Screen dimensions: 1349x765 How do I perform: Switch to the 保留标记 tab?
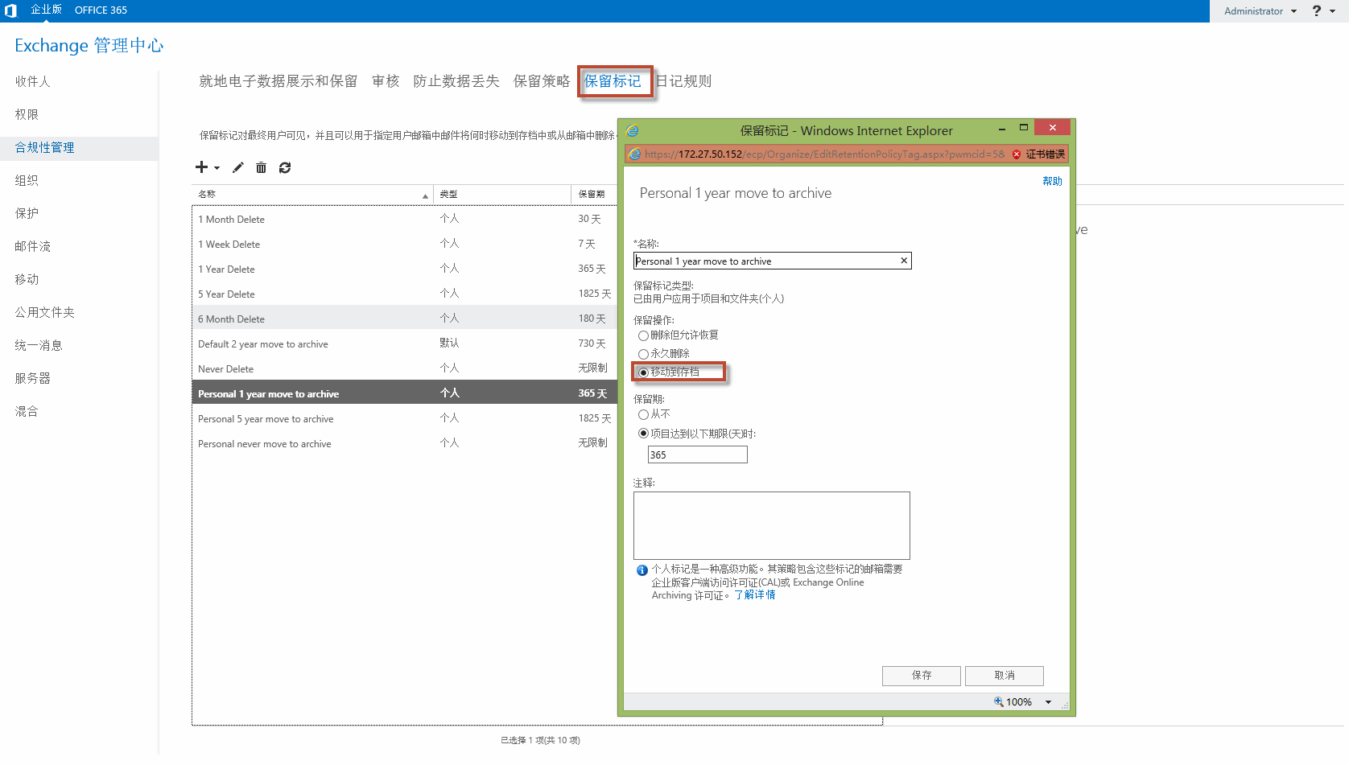(613, 81)
